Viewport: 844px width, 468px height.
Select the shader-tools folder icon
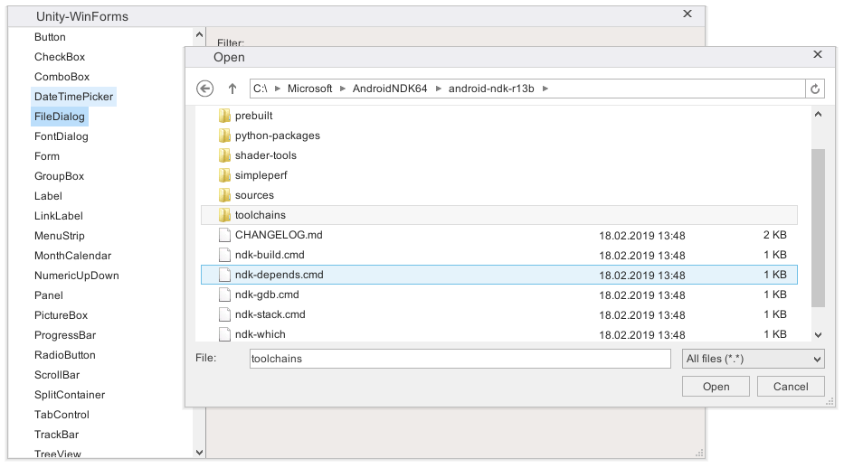[224, 155]
